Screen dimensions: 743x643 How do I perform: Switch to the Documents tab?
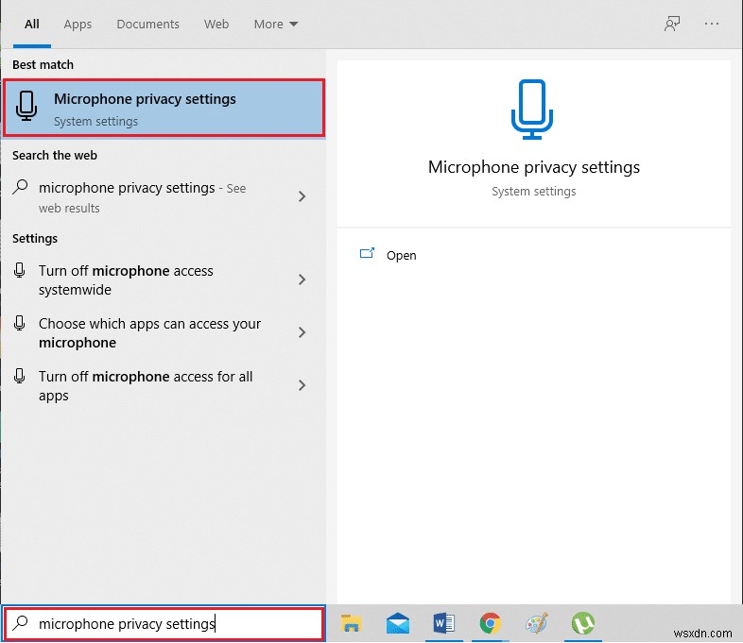pyautogui.click(x=147, y=25)
